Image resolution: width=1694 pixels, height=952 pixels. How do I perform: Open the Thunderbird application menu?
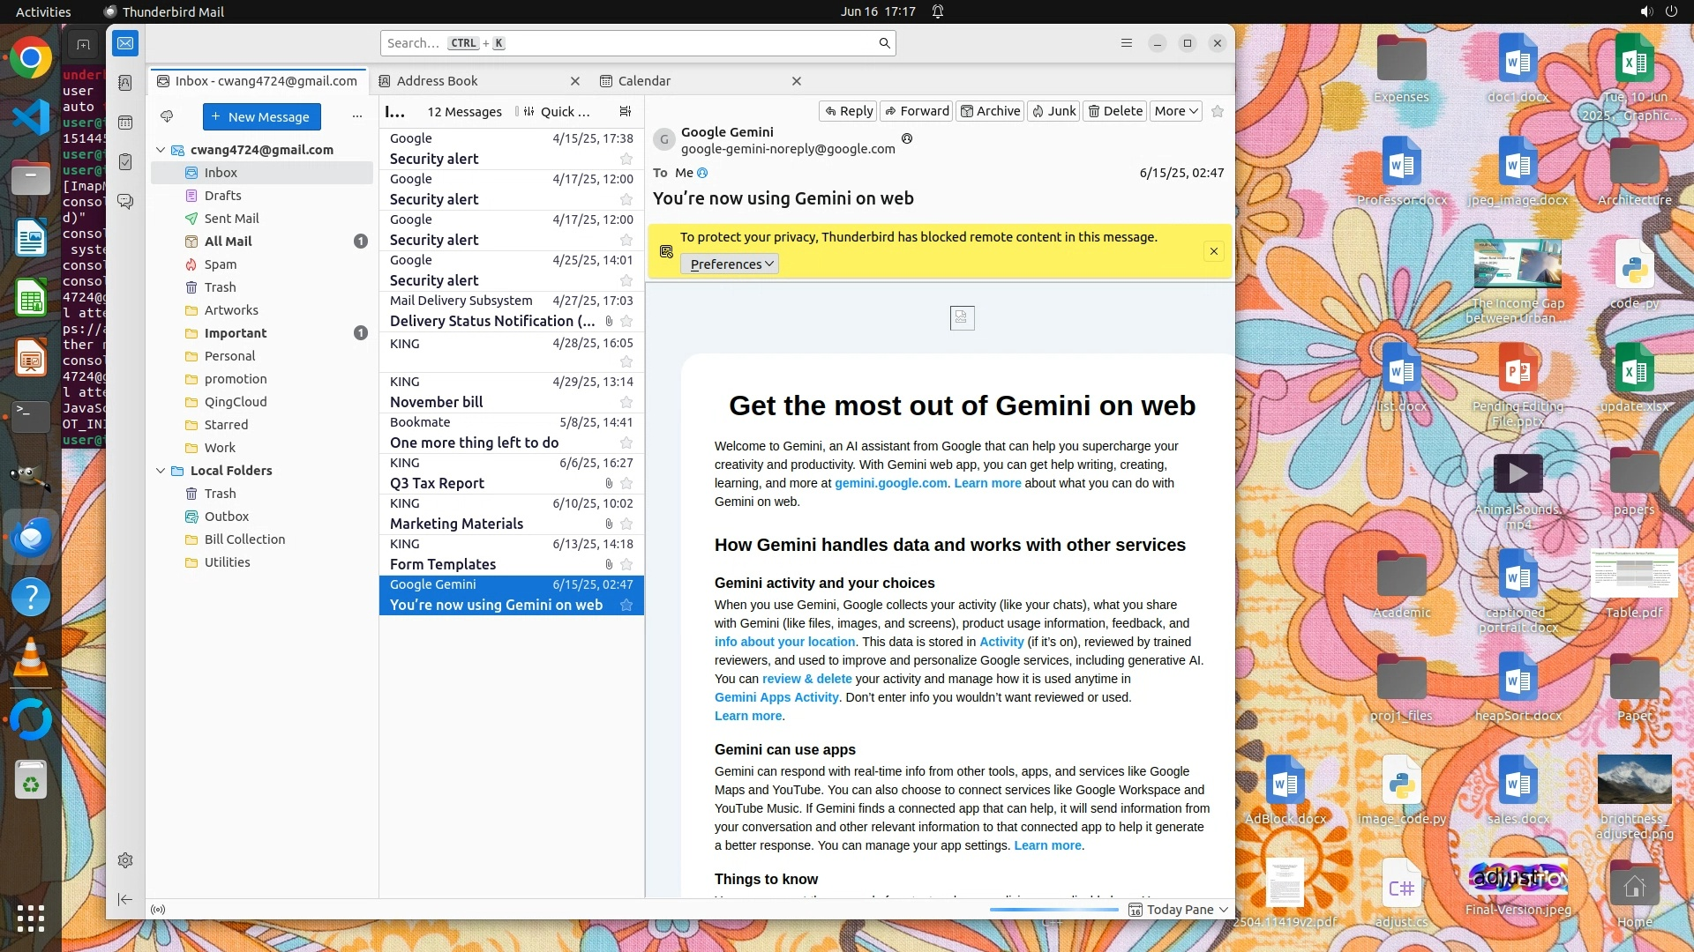coord(1126,43)
